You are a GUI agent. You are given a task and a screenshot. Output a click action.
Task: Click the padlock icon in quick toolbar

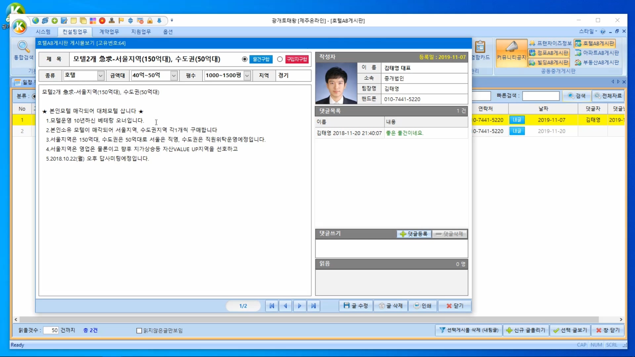pyautogui.click(x=150, y=20)
